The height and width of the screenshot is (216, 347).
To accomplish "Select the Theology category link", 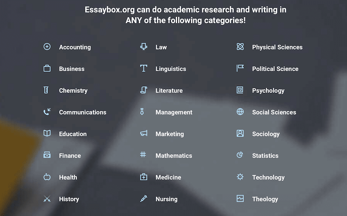I will coord(265,199).
